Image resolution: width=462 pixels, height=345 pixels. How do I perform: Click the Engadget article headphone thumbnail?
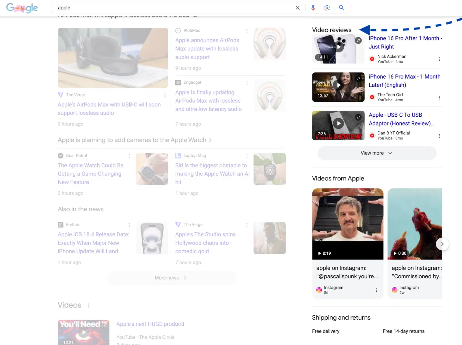(270, 96)
